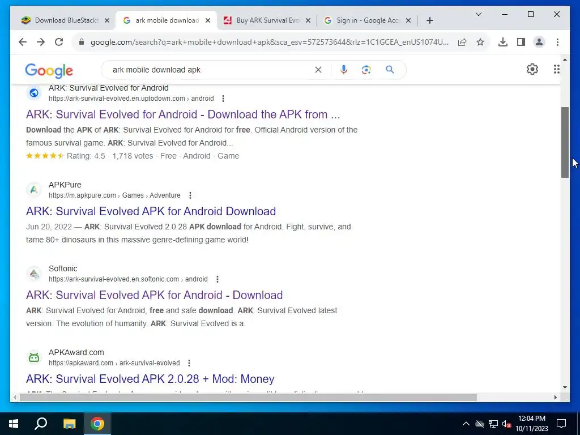The height and width of the screenshot is (435, 580).
Task: Select the ark mobile download tab
Action: pyautogui.click(x=166, y=20)
